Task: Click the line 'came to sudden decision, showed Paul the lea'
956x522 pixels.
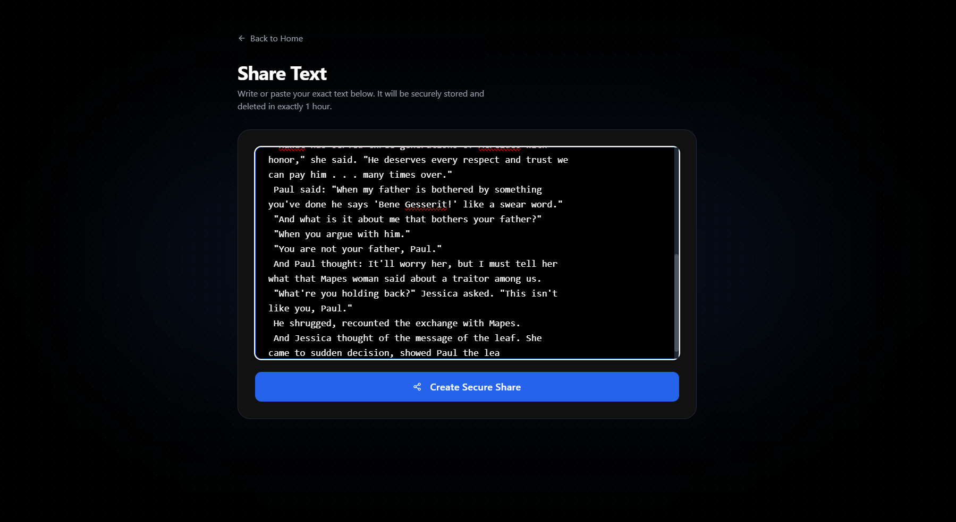Action: click(x=384, y=353)
